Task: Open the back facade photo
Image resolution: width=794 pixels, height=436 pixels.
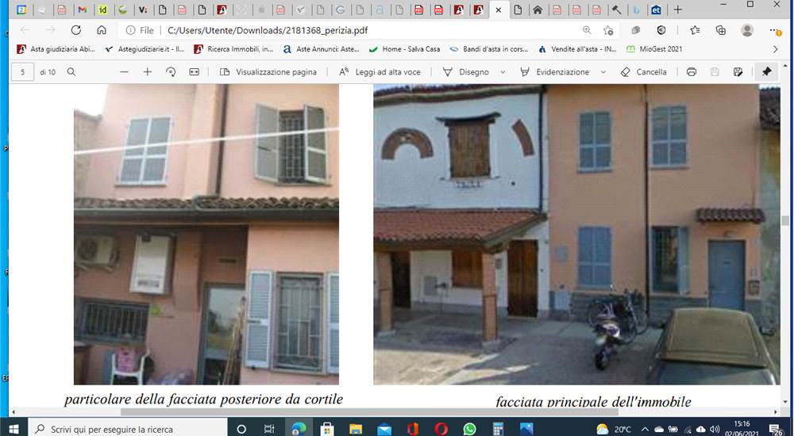Action: [x=206, y=234]
